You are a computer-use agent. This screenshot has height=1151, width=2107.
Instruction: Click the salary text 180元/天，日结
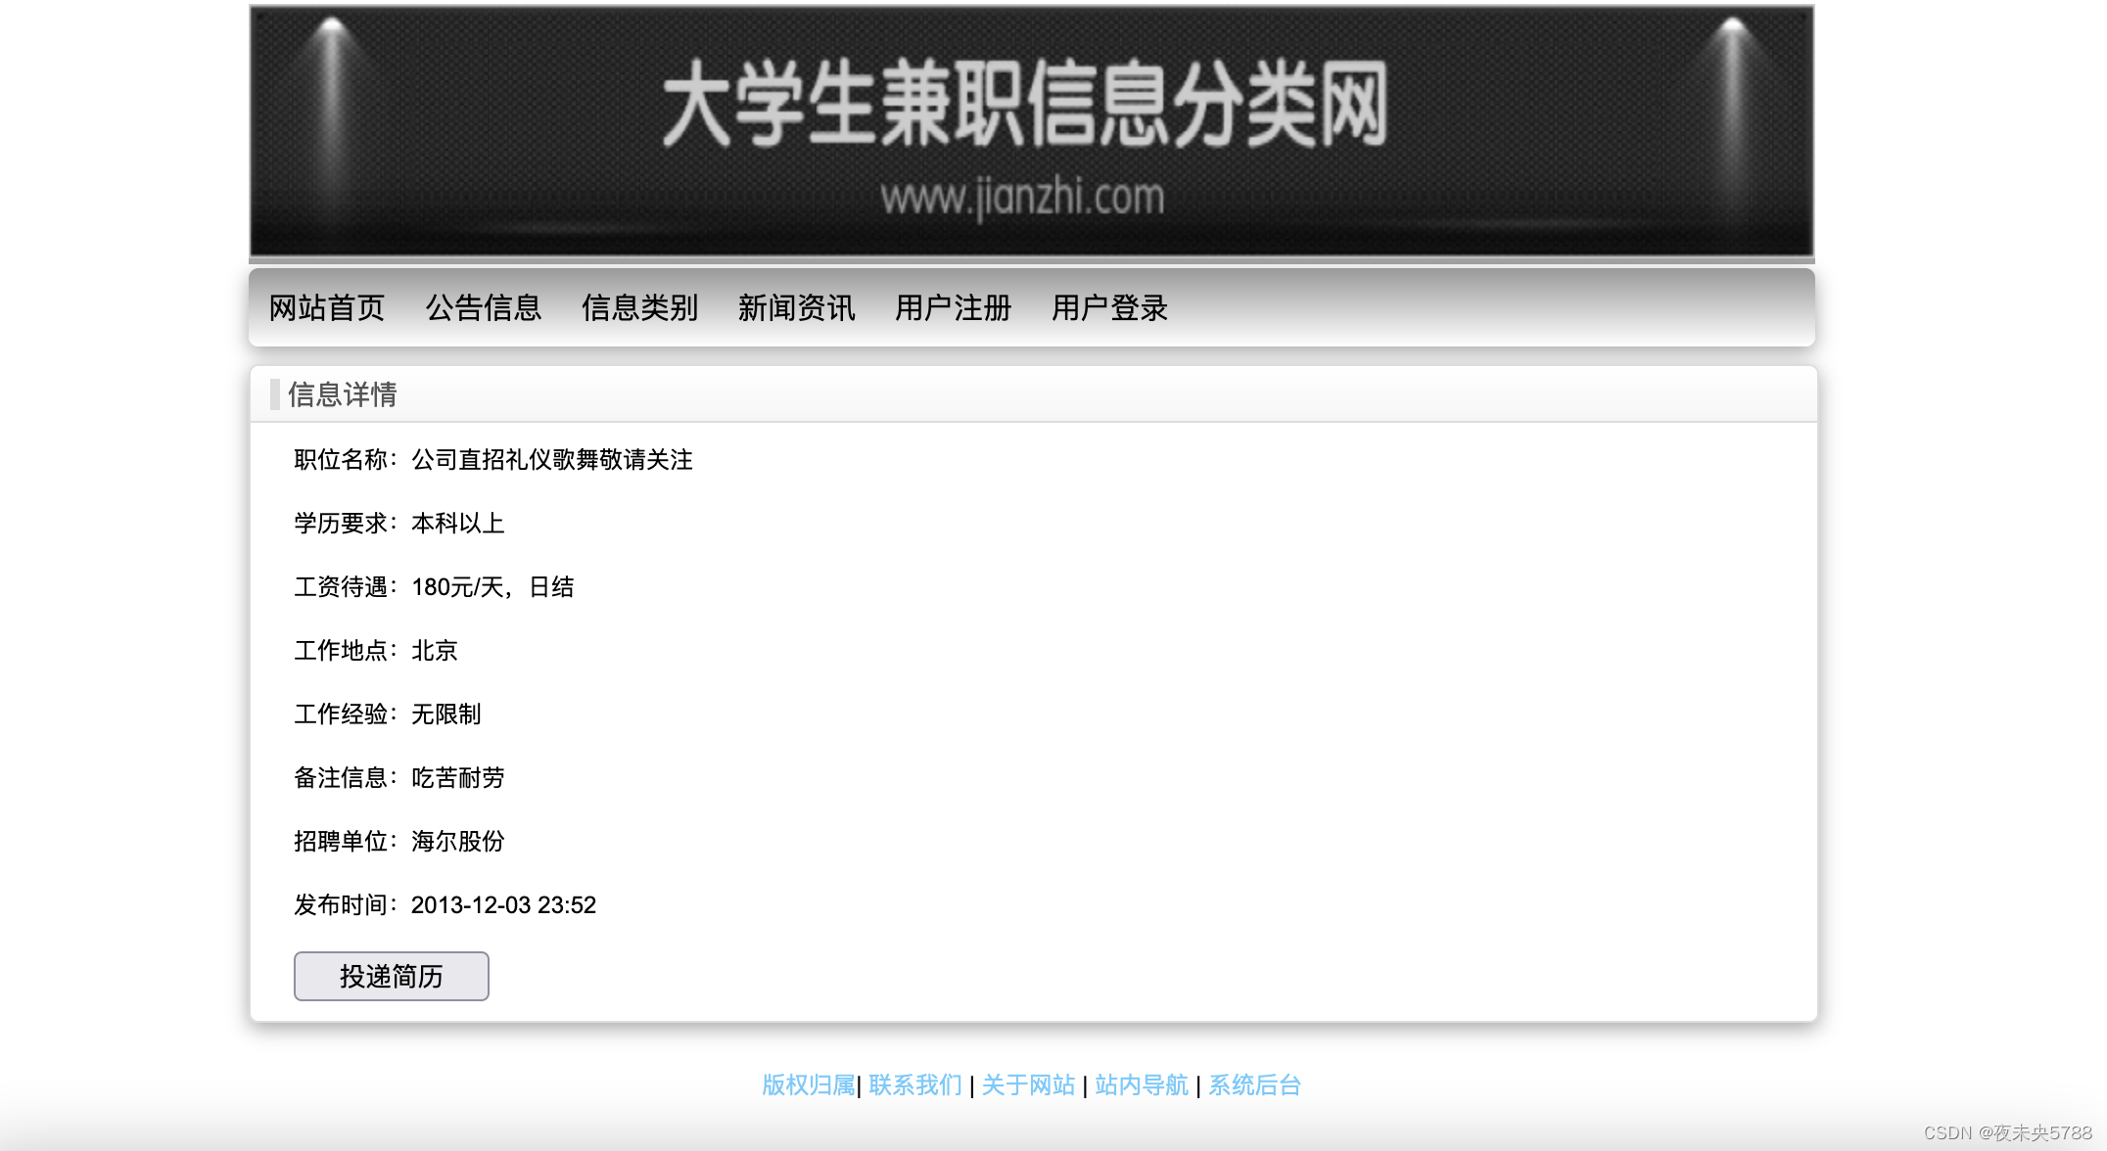(x=492, y=587)
